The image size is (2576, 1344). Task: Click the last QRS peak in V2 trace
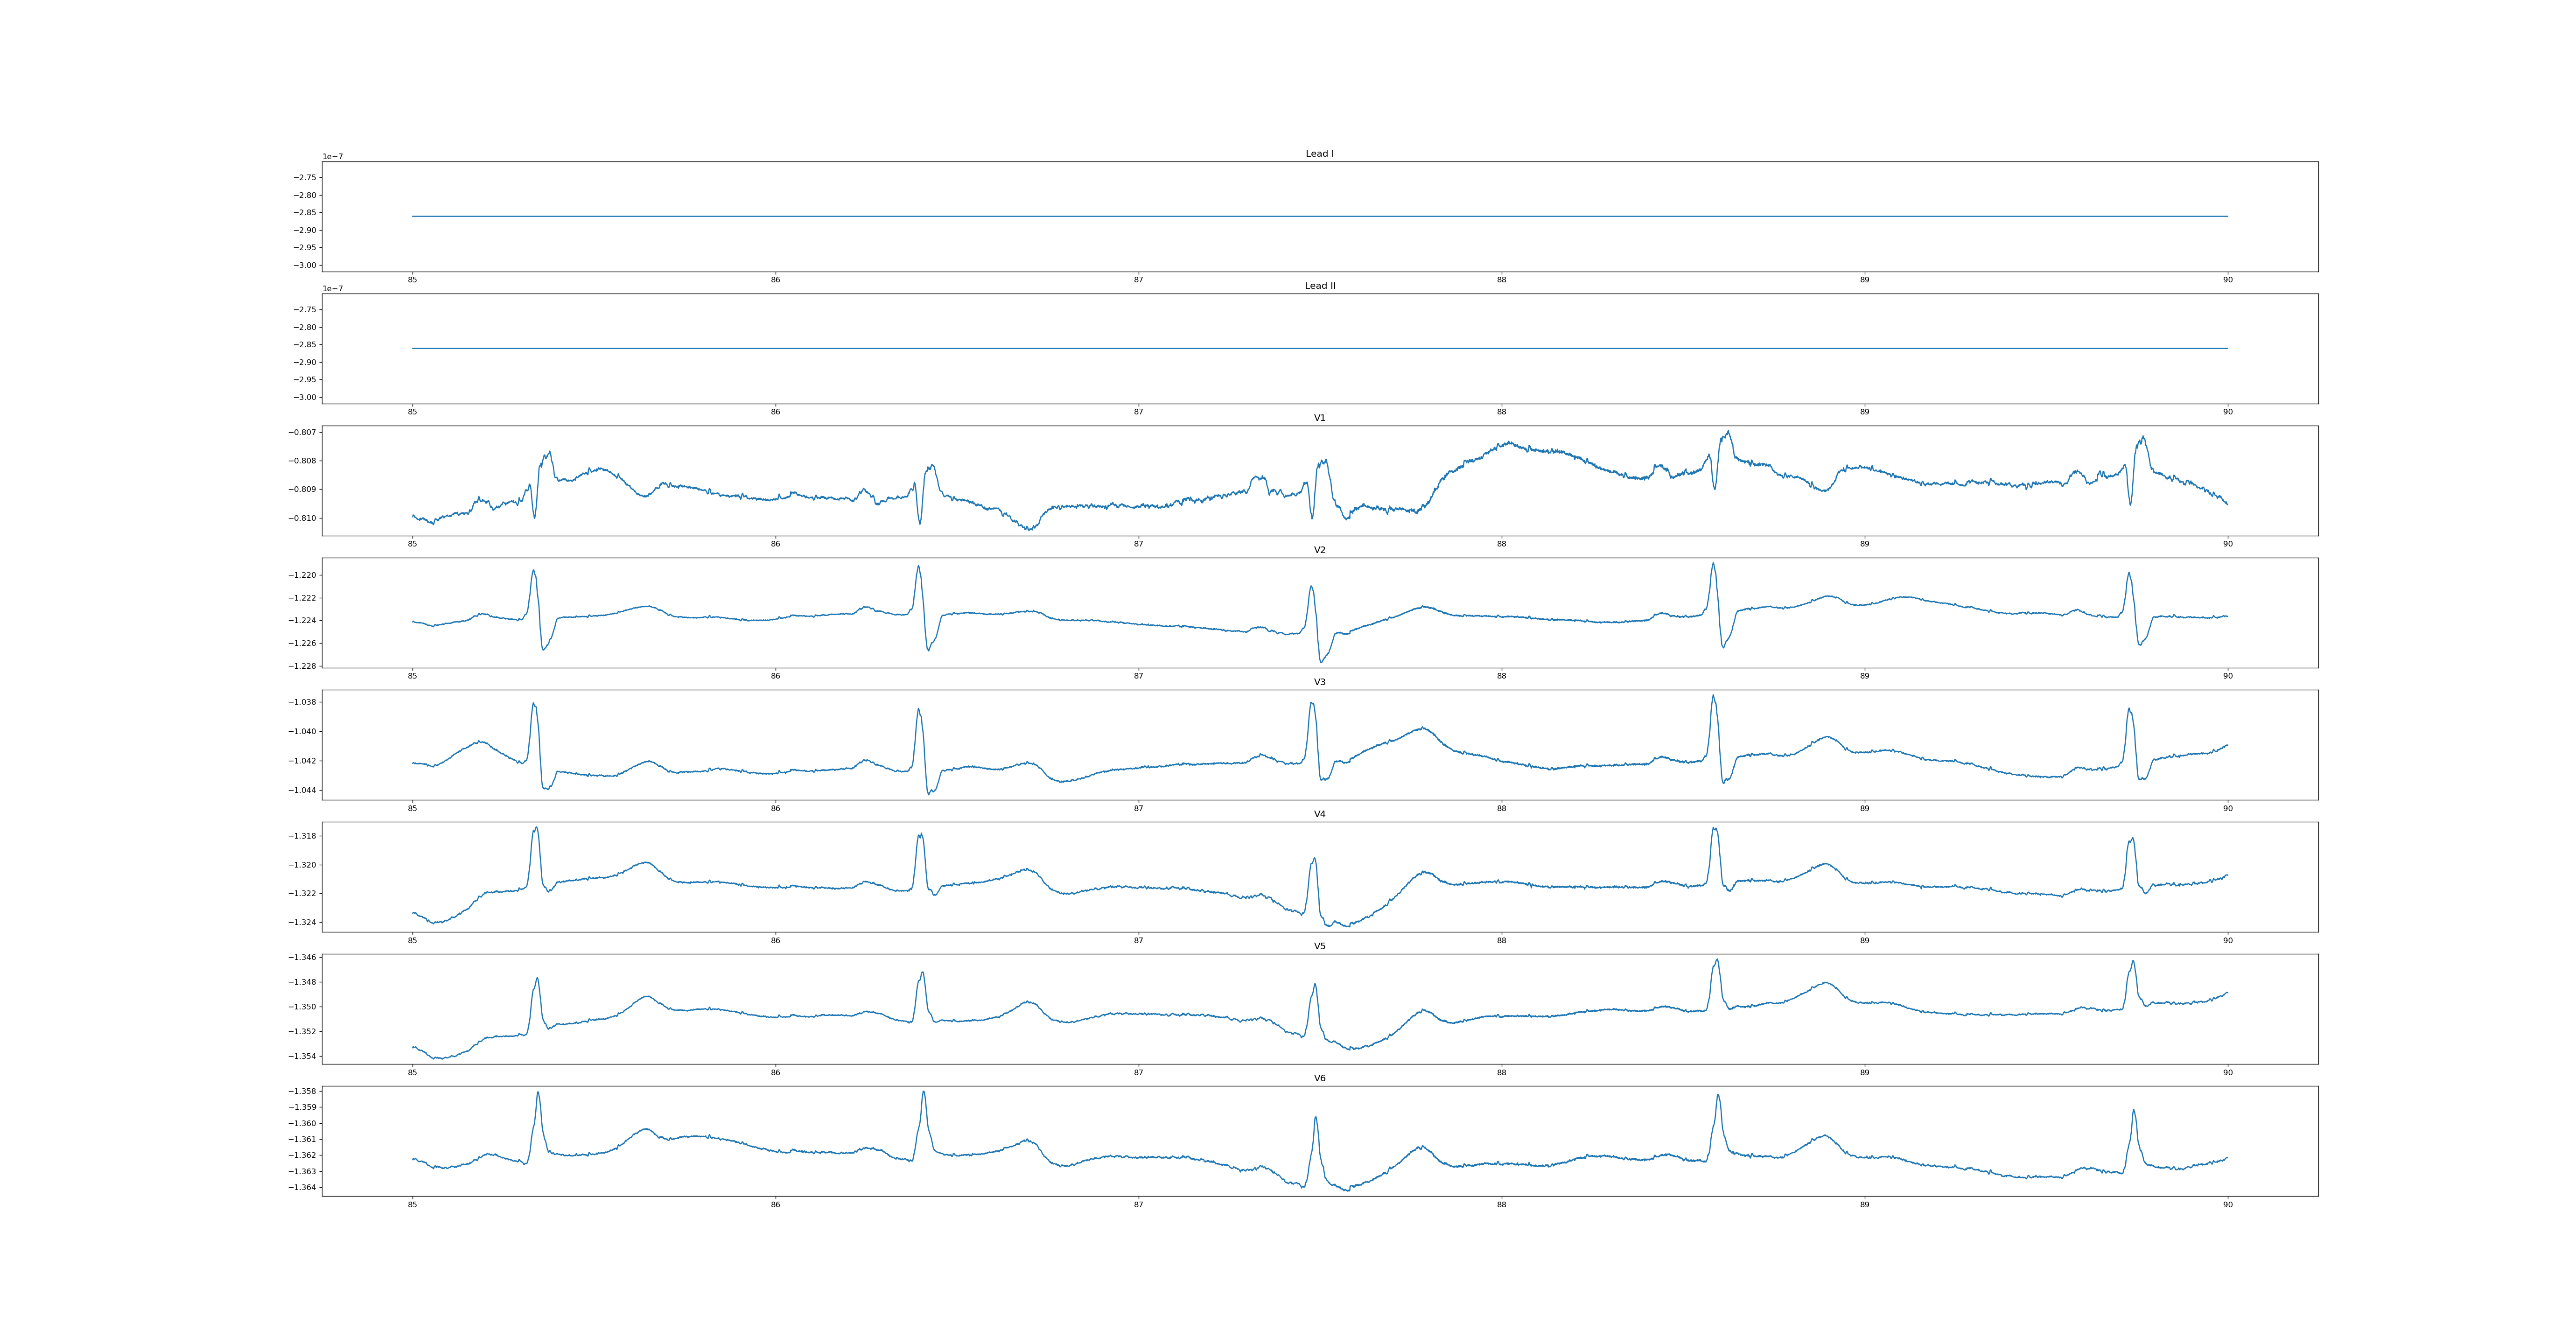[x=2129, y=573]
